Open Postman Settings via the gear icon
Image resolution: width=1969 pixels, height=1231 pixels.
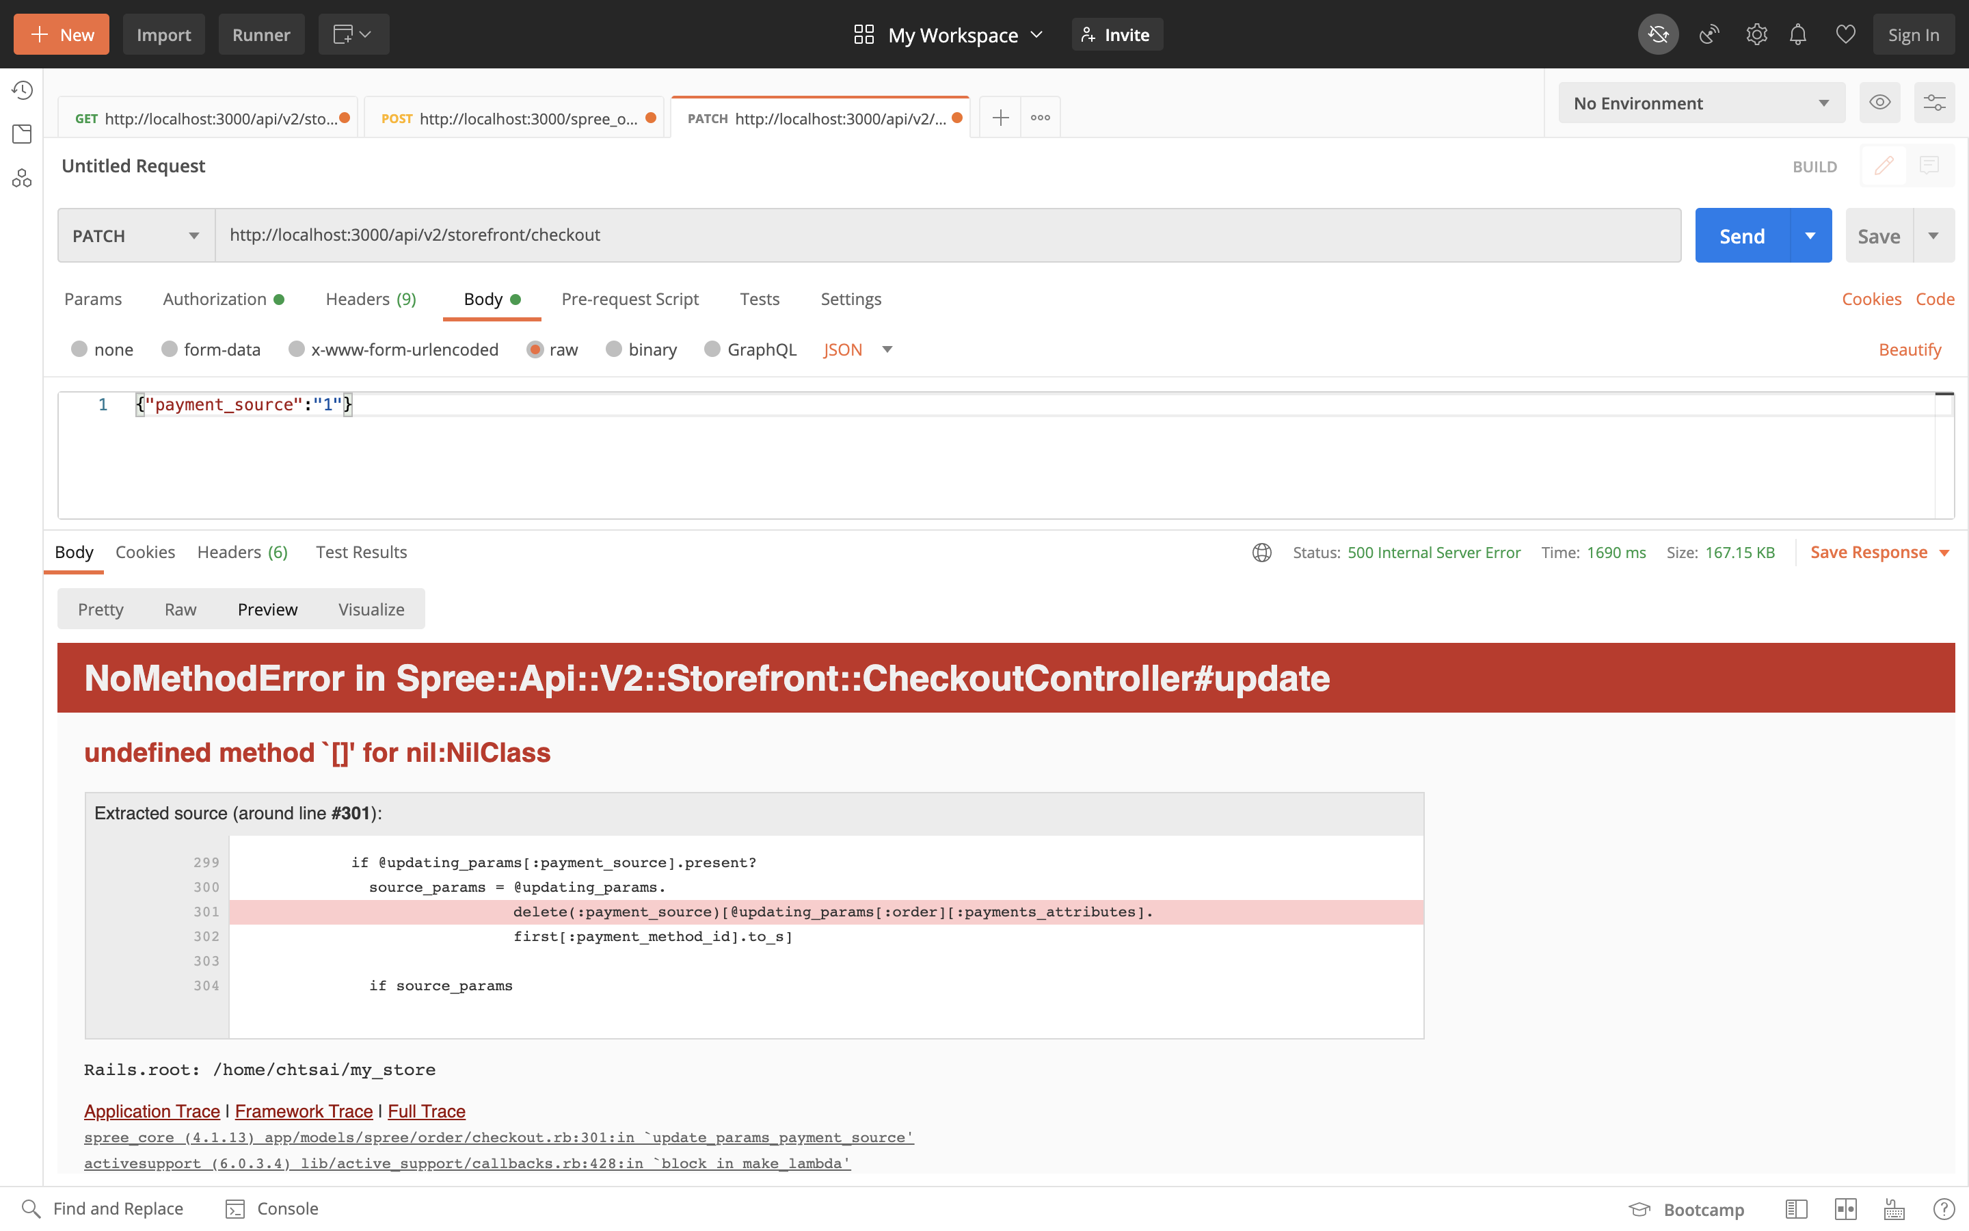[x=1756, y=34]
